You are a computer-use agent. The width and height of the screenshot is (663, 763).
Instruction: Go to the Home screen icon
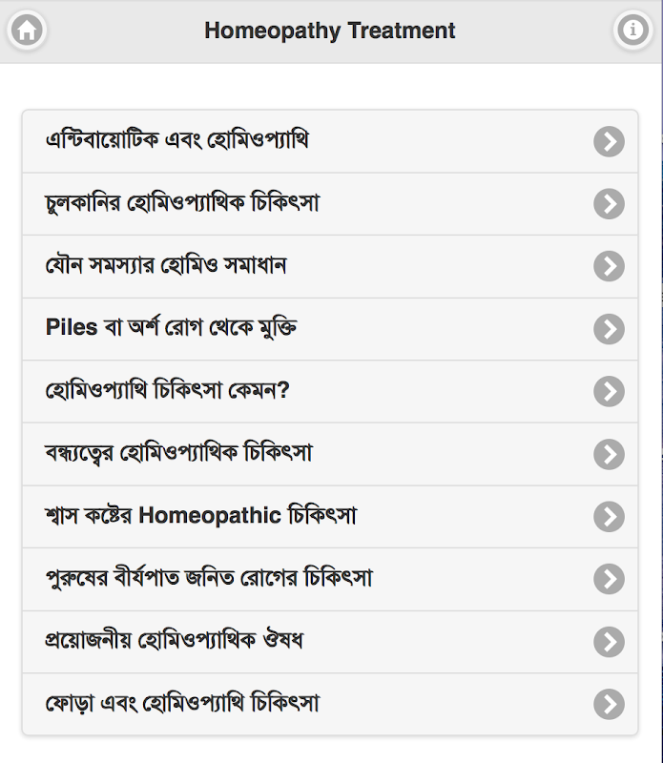28,31
